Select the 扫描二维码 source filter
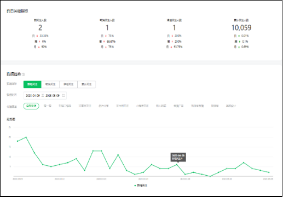Viewport: 283px width, 197px height. click(65, 106)
